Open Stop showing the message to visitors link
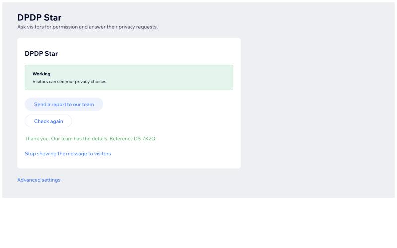 pyautogui.click(x=67, y=154)
